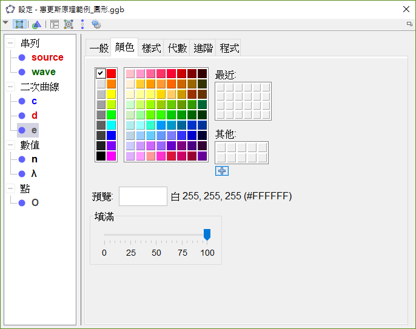
Task: Select the 顏色 tab
Action: [x=124, y=47]
